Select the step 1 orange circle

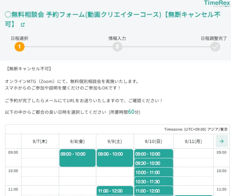(20, 47)
